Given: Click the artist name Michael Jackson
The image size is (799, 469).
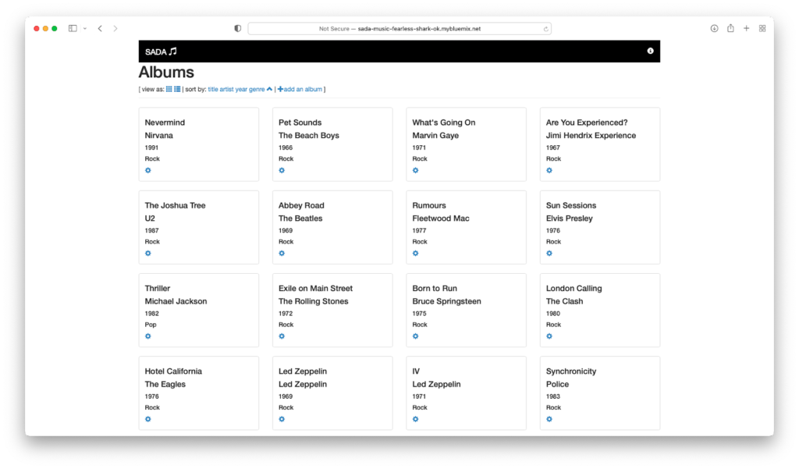Looking at the screenshot, I should [176, 301].
